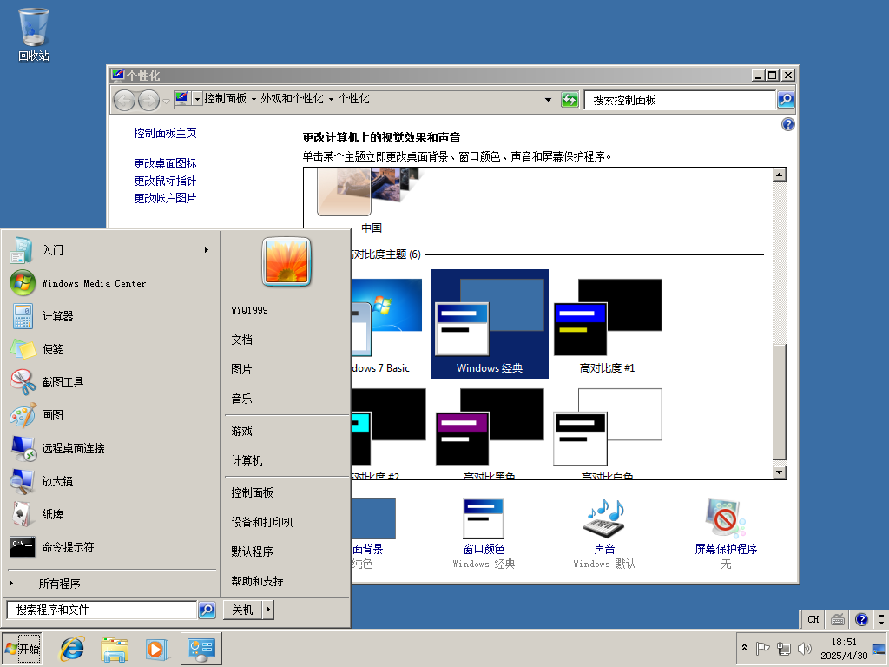
Task: Click the volume speaker tray icon
Action: tap(804, 648)
